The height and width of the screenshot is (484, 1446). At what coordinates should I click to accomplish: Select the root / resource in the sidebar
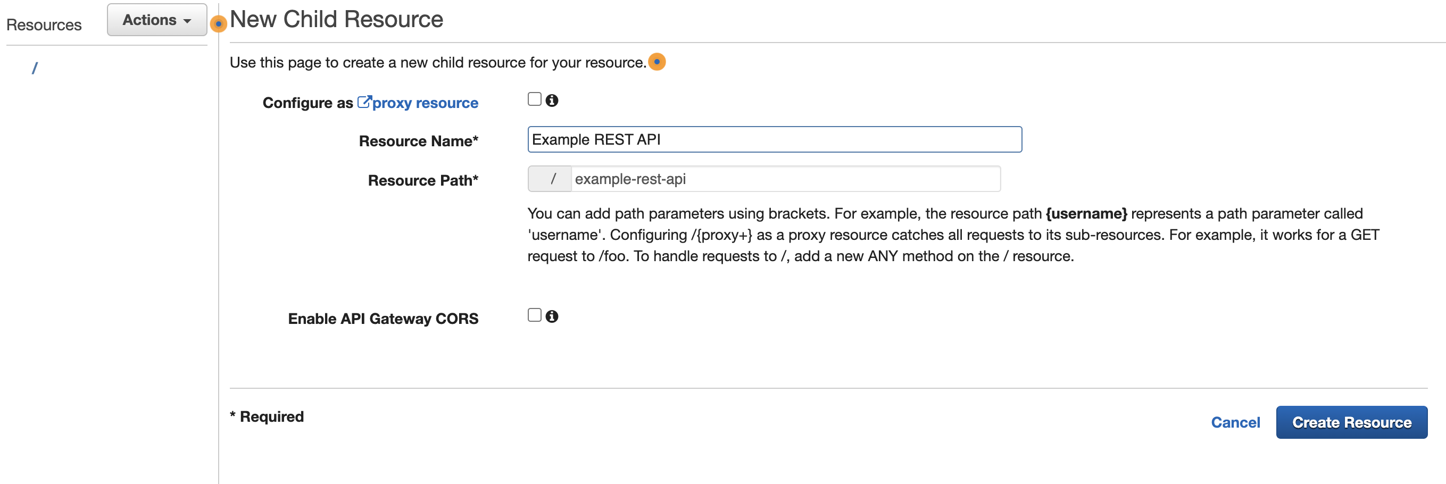(x=35, y=68)
